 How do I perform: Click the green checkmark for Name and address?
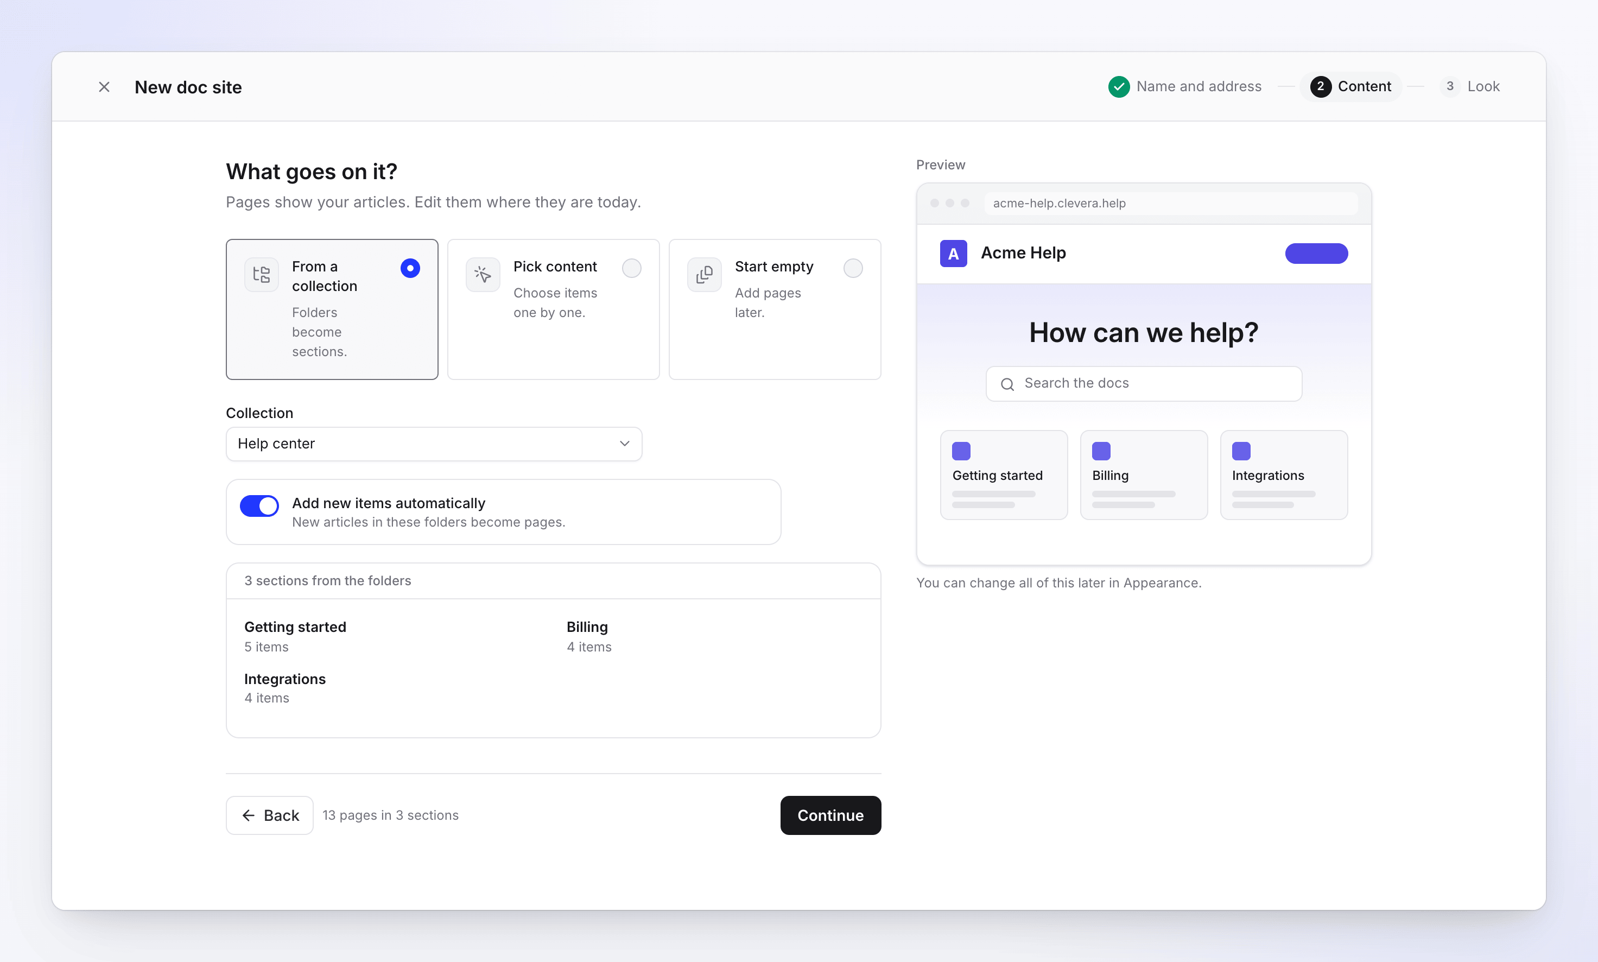(x=1119, y=87)
